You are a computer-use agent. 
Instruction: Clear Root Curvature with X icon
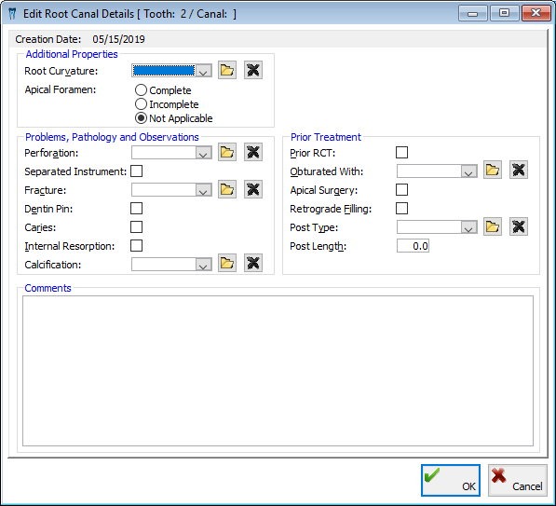[252, 70]
